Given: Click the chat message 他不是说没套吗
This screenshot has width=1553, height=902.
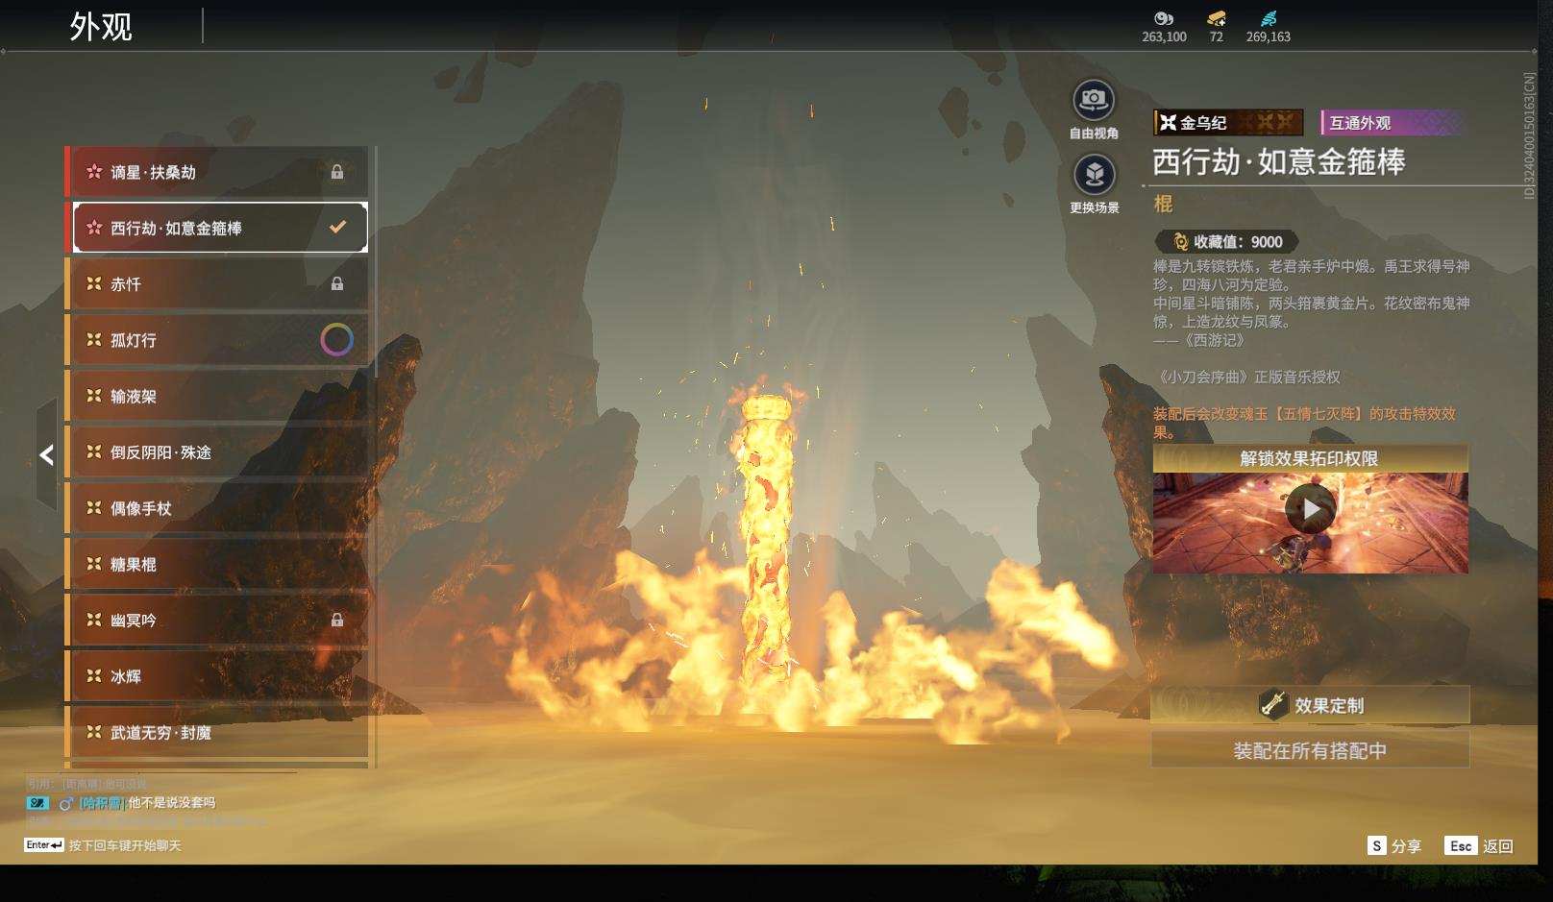Looking at the screenshot, I should click(172, 803).
